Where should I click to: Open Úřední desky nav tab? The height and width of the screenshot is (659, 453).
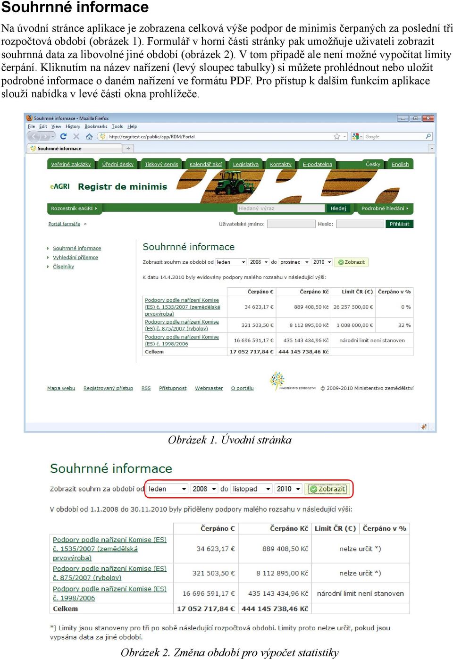118,164
